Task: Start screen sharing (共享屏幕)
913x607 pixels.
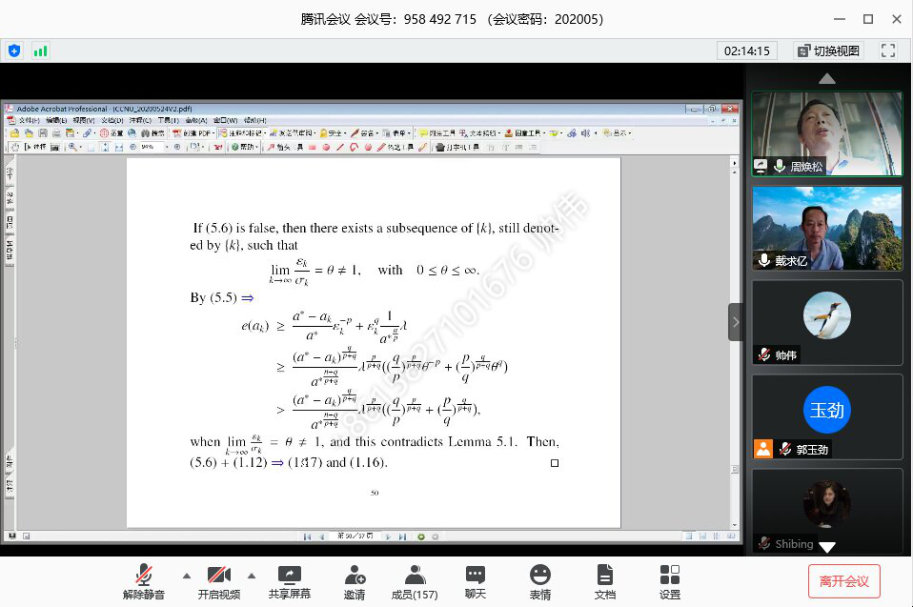Action: click(x=289, y=580)
